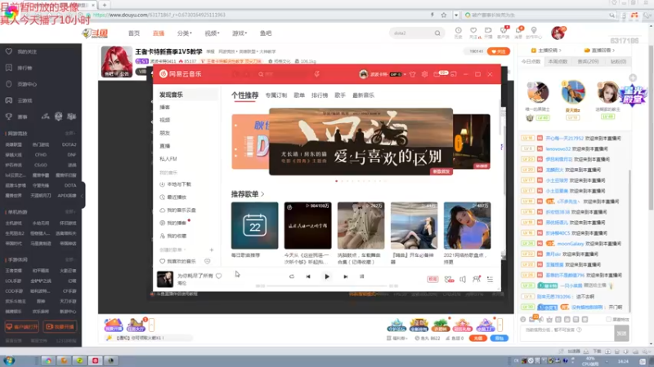Viewport: 654px width, 367px height.
Task: Open 鱼吧 in Douyu navigation
Action: pyautogui.click(x=266, y=33)
